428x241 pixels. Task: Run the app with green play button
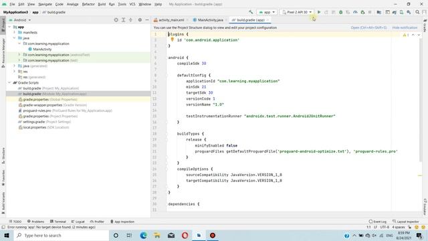[x=319, y=12]
